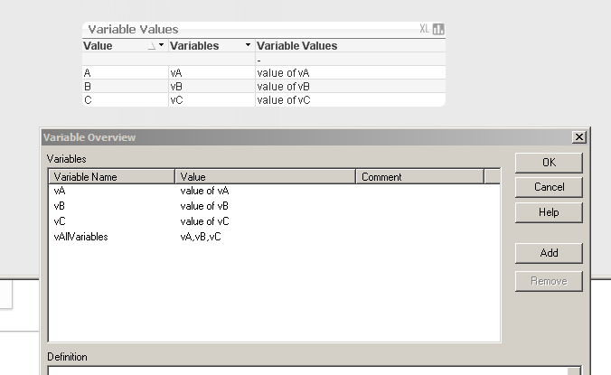Screen dimensions: 611x375
Task: Click 'value of vC' table cell
Action: pyautogui.click(x=351, y=100)
